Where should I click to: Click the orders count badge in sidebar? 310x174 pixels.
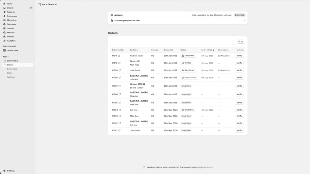[31, 8]
